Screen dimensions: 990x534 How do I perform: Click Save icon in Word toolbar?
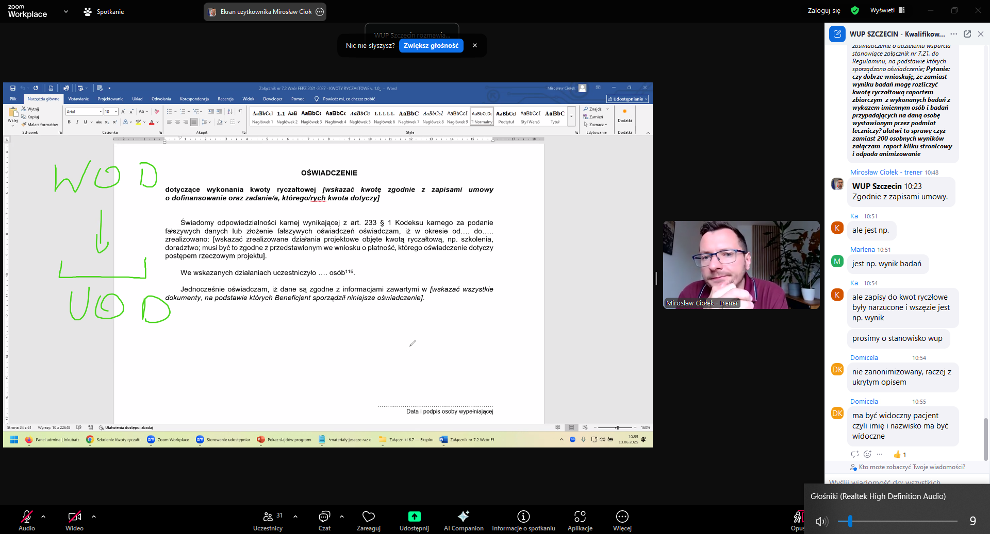click(x=13, y=88)
